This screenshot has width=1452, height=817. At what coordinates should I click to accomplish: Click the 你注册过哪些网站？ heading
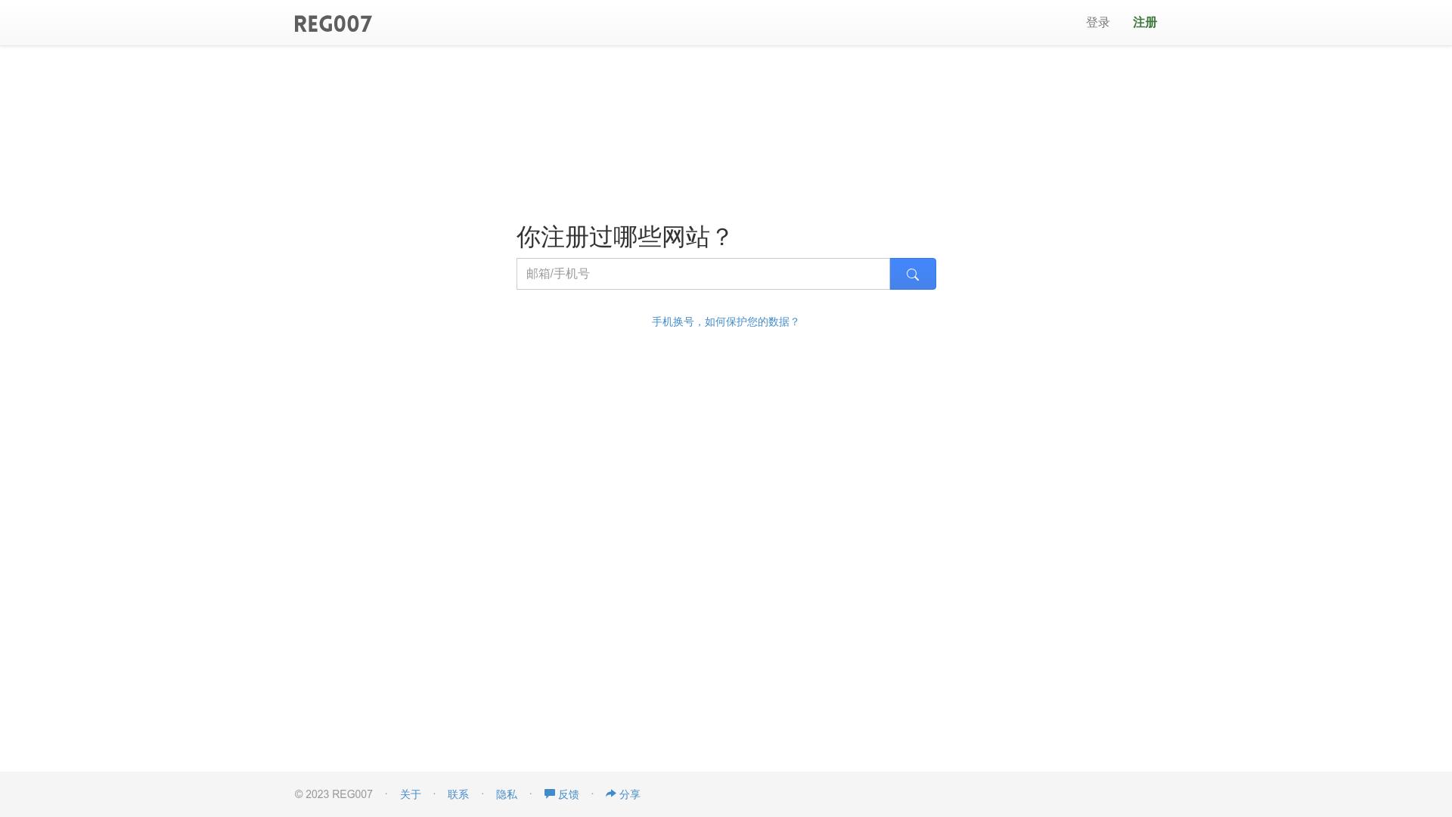coord(625,237)
